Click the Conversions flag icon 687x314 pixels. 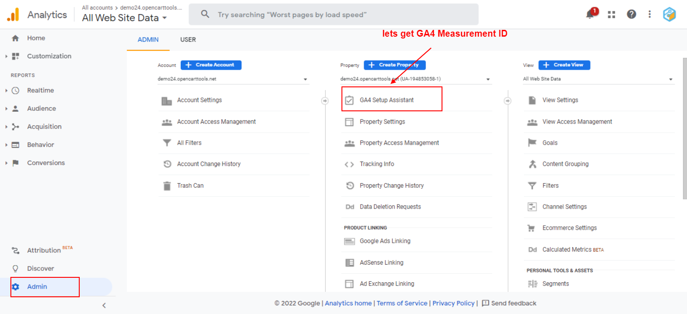(15, 163)
